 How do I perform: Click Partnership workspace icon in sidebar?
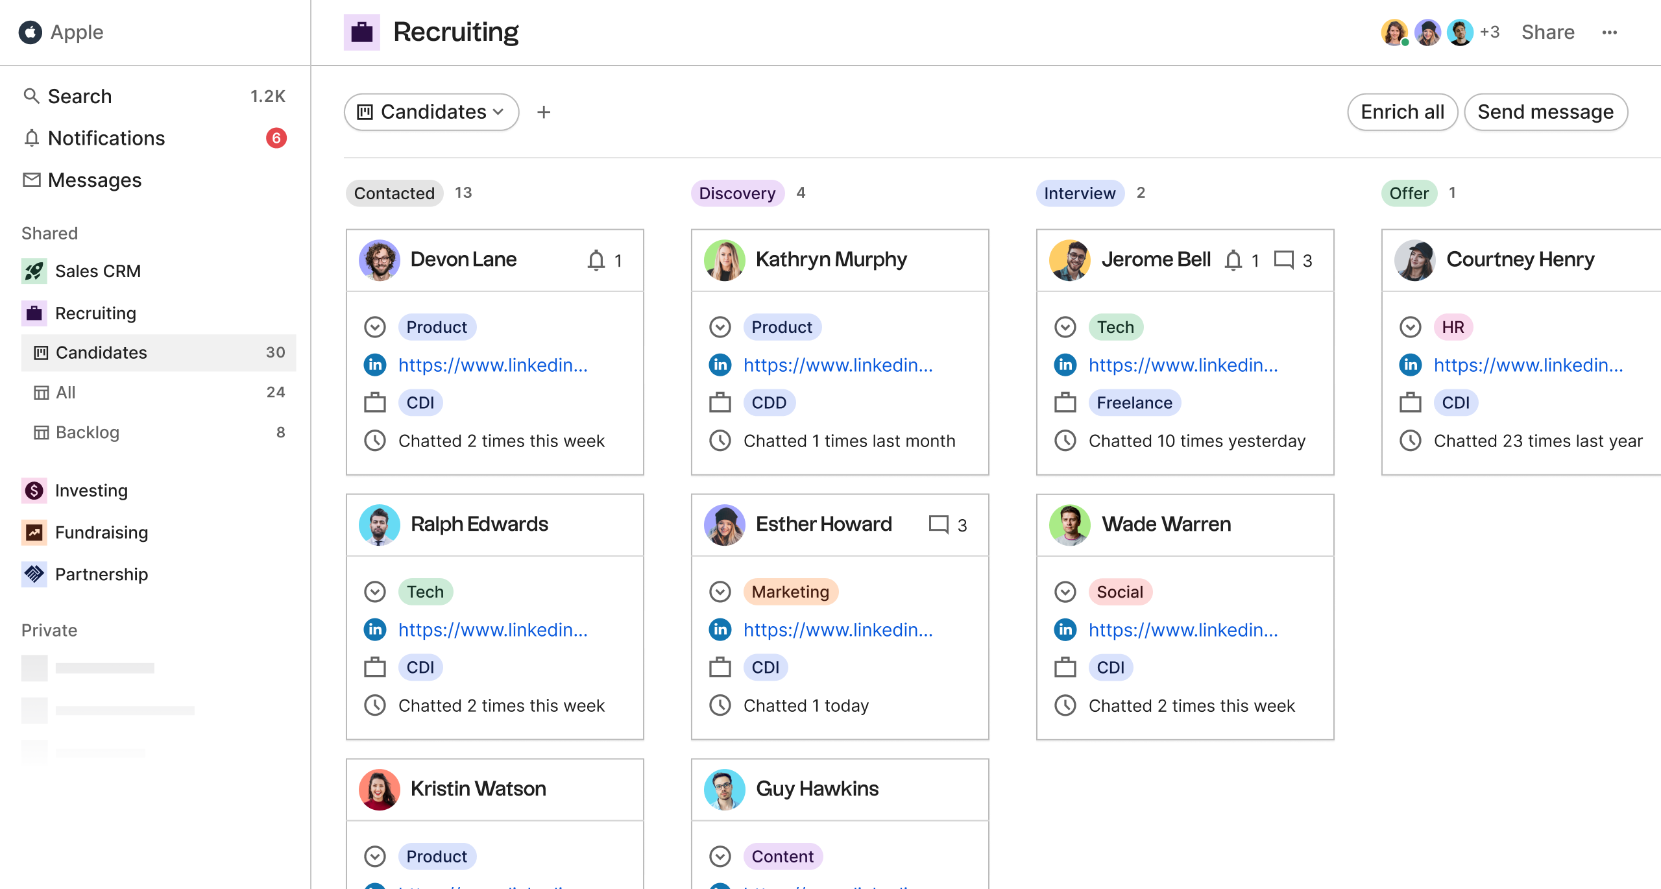click(34, 574)
